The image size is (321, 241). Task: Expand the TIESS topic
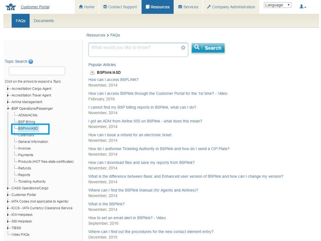8,228
